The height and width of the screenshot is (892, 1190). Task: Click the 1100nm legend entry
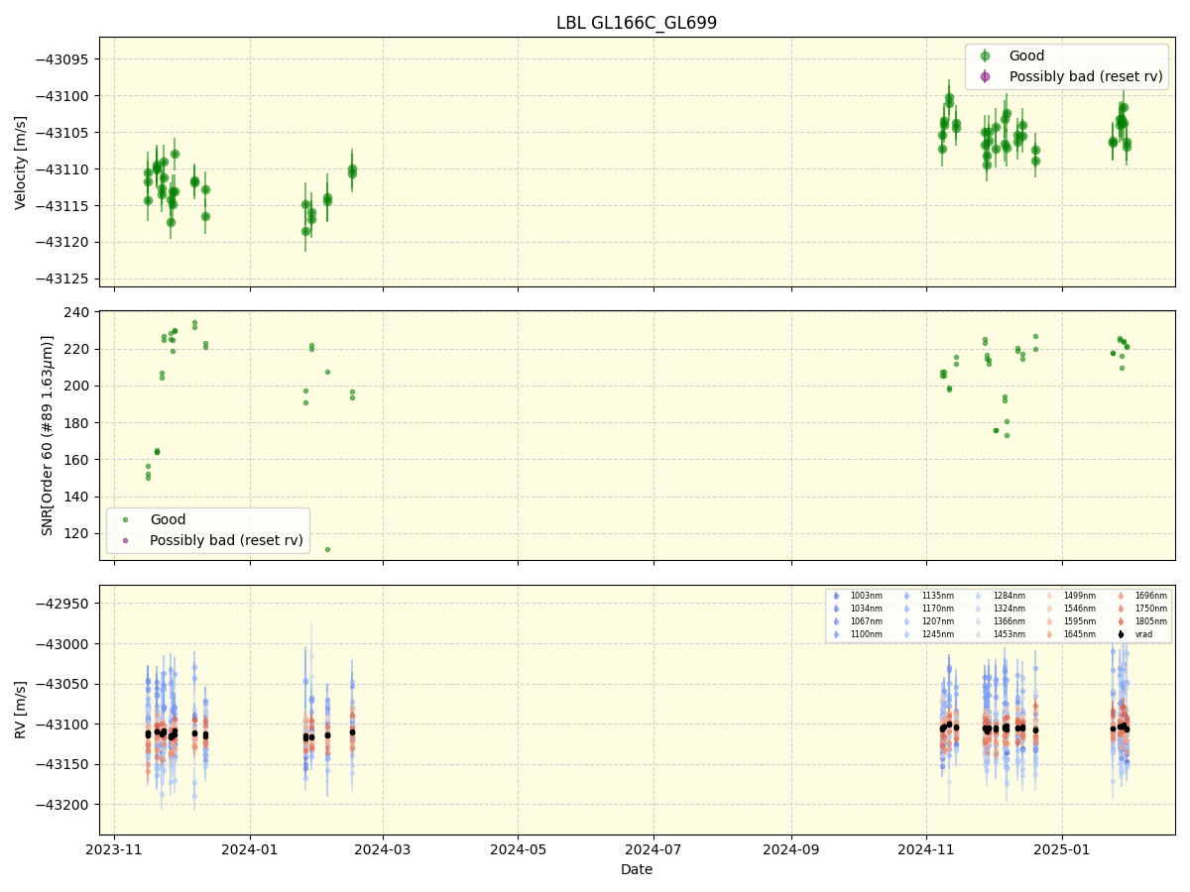[866, 634]
